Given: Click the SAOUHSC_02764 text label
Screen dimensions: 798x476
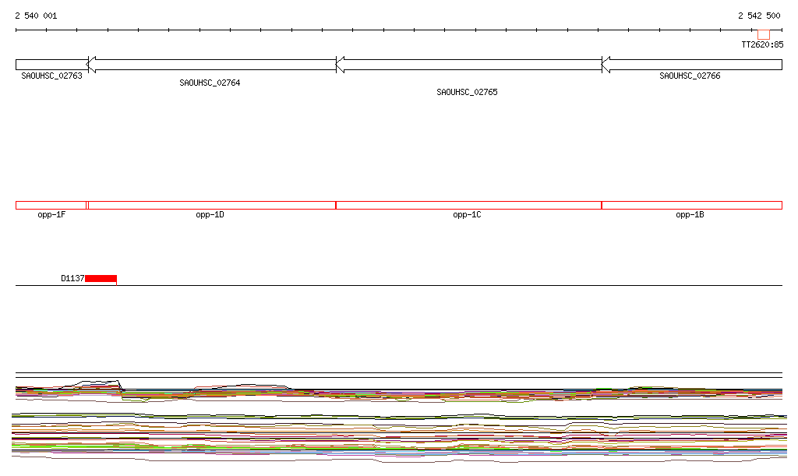Looking at the screenshot, I should (210, 83).
